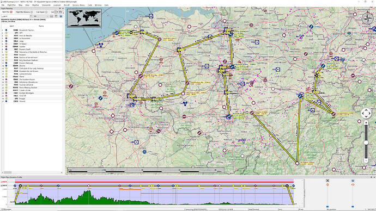Screen dimensions: 376x211
Task: Select the Tournai Cathedral row
Action: [32, 85]
